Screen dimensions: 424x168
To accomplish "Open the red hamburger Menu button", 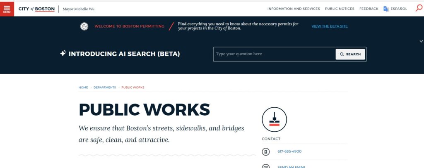I will click(7, 9).
